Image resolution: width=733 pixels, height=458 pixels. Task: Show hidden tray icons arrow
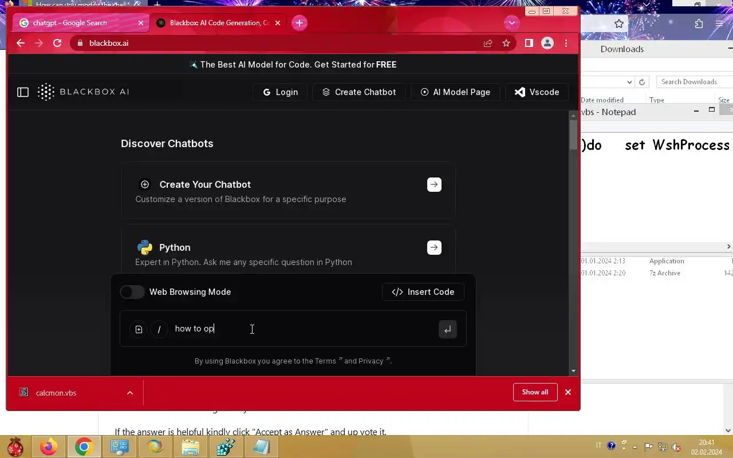tap(635, 447)
